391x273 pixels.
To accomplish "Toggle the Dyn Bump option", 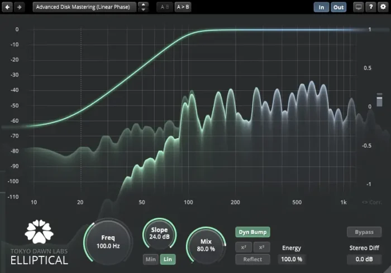I will coord(252,232).
